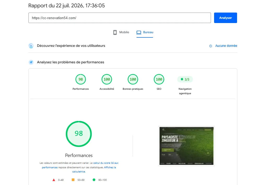Click the Accessibilité label text
Image resolution: width=265 pixels, height=185 pixels.
click(x=107, y=89)
